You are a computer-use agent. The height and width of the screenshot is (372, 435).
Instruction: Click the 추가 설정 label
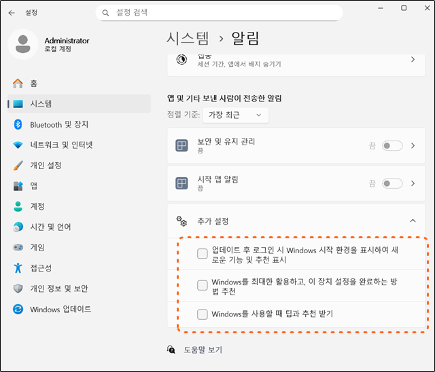[x=213, y=221]
